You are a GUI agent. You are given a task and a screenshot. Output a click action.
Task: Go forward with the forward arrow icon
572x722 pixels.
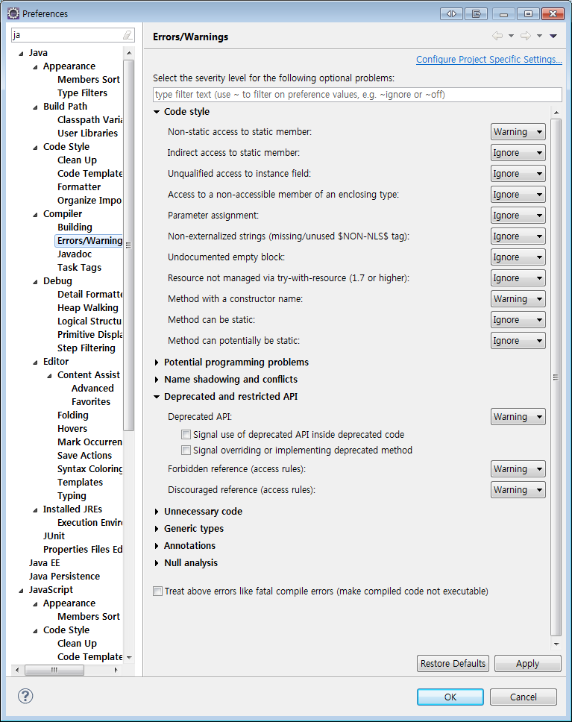[x=526, y=36]
